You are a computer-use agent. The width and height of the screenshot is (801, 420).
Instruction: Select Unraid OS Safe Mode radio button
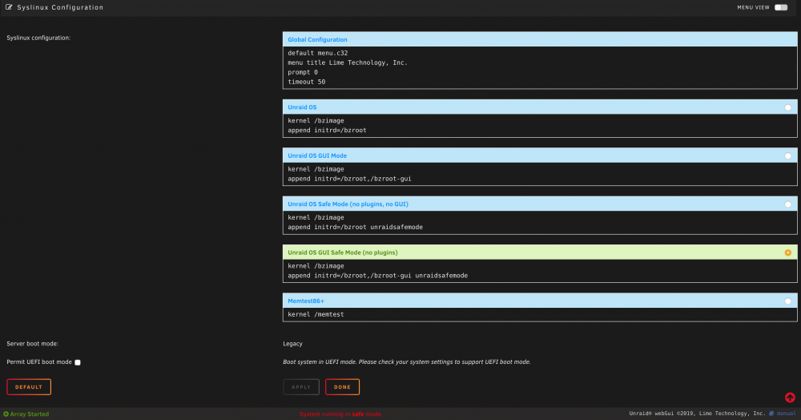point(787,204)
